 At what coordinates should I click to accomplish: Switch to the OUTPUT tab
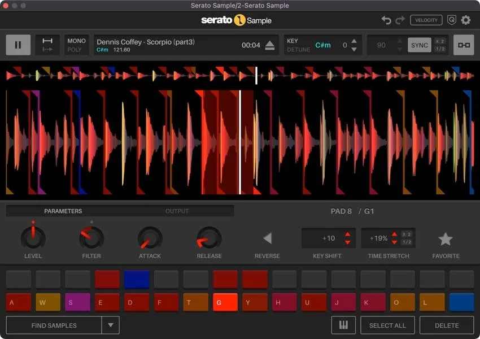pos(177,211)
